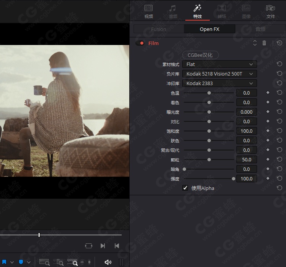Reset the 负片库 parameter

[x=280, y=74]
